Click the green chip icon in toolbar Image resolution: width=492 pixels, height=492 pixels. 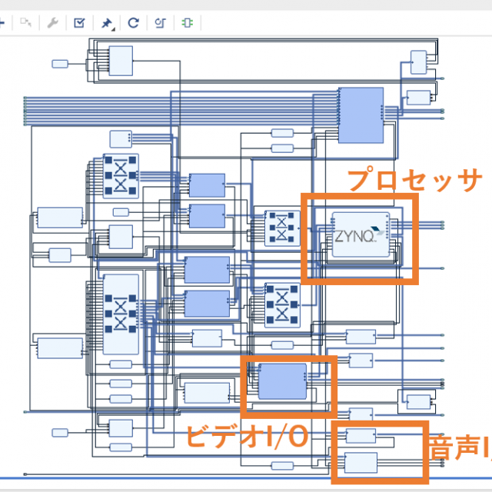coord(186,22)
